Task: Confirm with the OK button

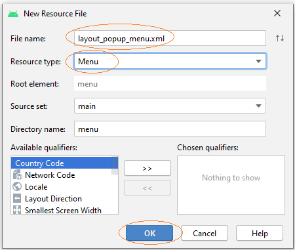Action: click(x=149, y=233)
